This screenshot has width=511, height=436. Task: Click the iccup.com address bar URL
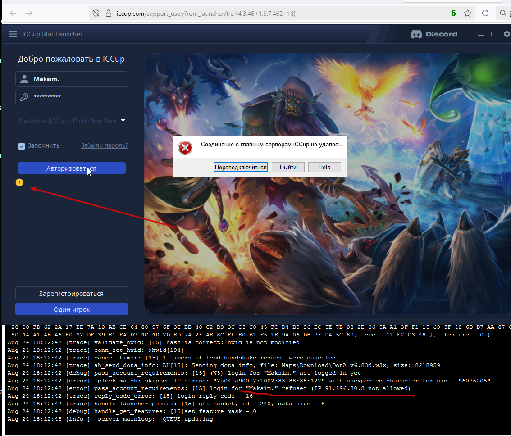[206, 14]
